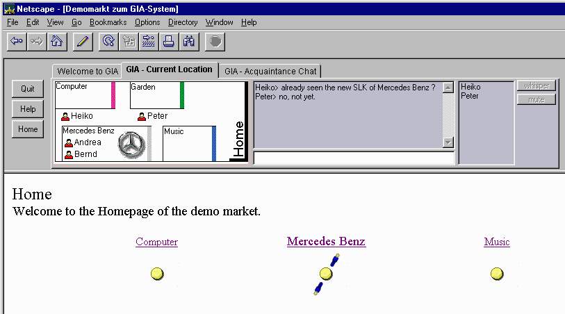
Task: Select the yellow ball under Computer
Action: coord(157,274)
